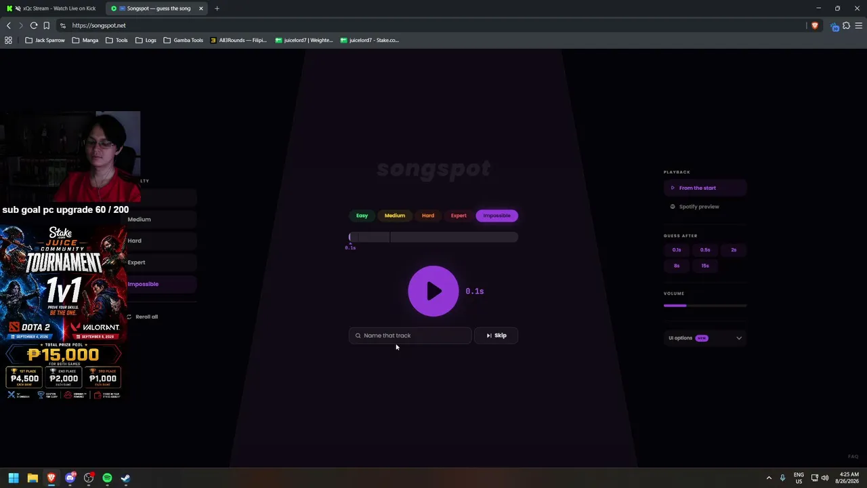867x488 pixels.
Task: Set guess after to 8s
Action: 677,266
